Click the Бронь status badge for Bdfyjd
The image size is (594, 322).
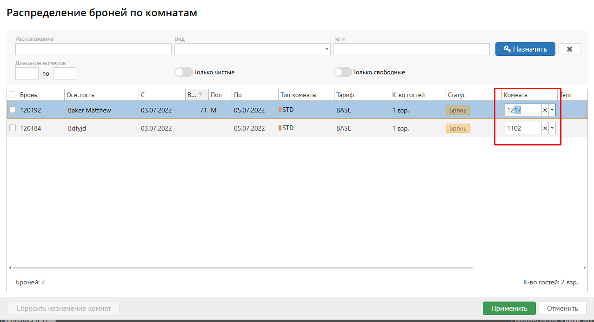point(458,128)
